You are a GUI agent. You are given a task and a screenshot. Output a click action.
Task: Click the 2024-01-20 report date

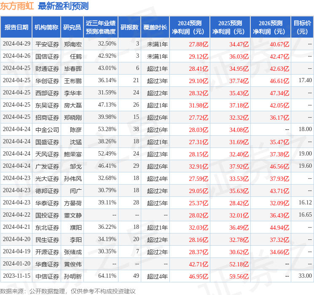point(16,263)
